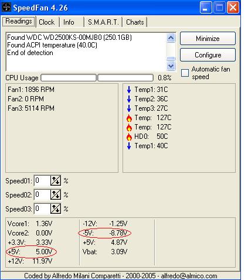Open the Configure dialog
The image size is (248, 280).
click(x=208, y=55)
